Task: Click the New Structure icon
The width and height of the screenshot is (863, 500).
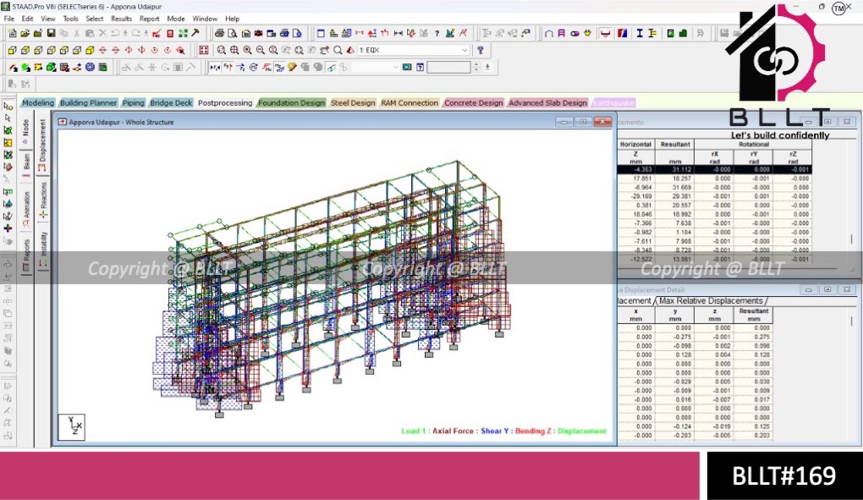Action: pyautogui.click(x=12, y=33)
